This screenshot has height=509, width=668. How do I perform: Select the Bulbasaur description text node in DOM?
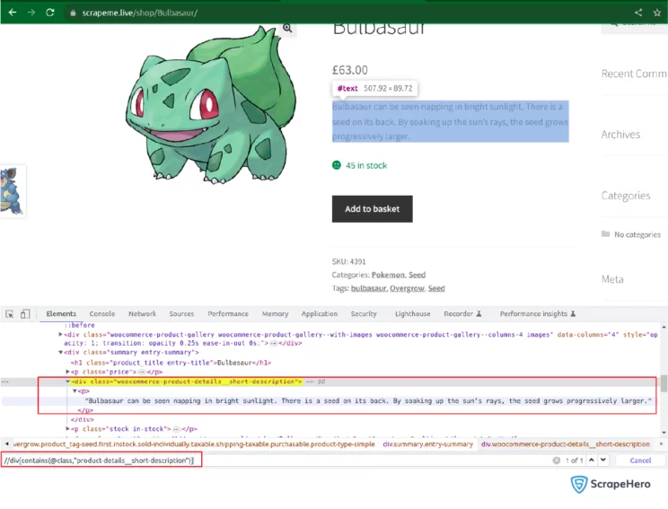click(x=368, y=400)
